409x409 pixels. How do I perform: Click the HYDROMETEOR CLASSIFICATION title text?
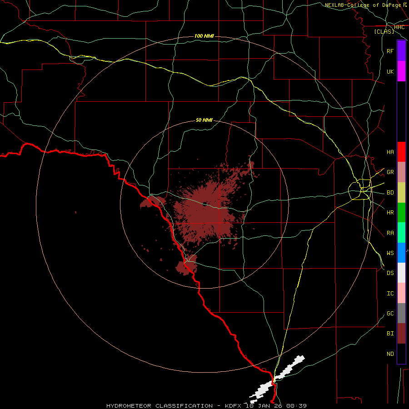pyautogui.click(x=160, y=406)
